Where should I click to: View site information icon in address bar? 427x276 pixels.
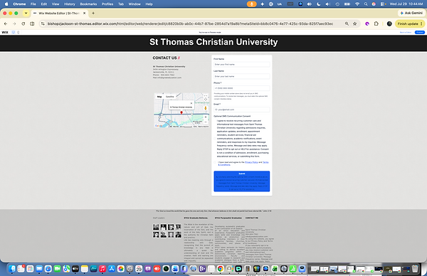point(43,23)
